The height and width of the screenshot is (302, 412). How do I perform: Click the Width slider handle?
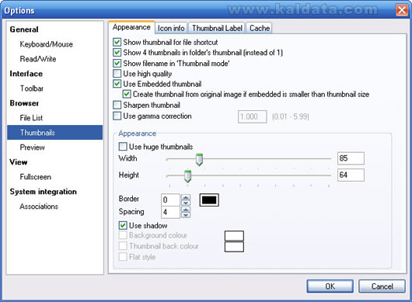click(x=199, y=160)
